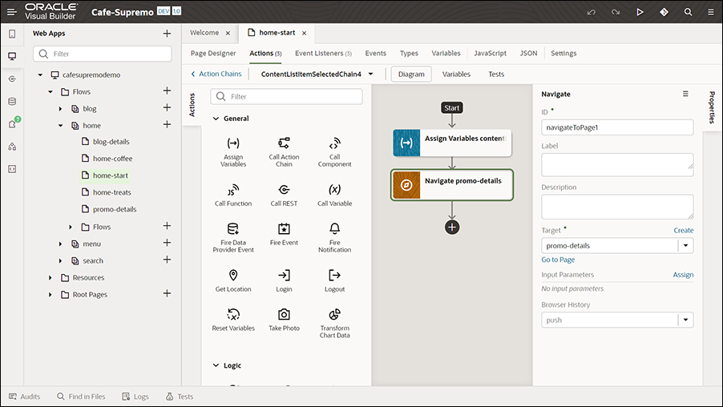
Task: Open Find in Files panel
Action: pos(81,397)
